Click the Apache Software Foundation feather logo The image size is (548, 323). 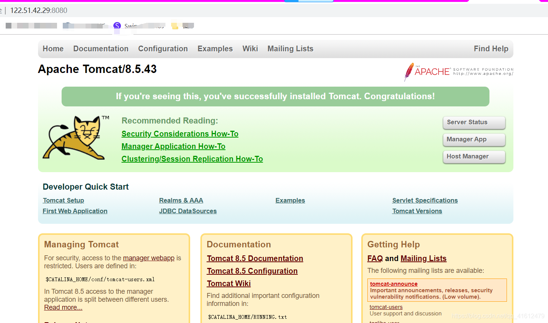(x=459, y=72)
